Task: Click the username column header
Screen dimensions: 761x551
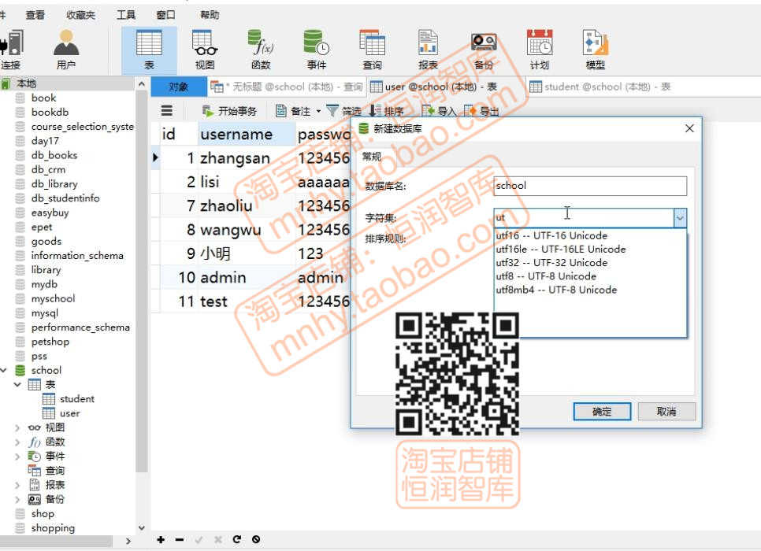Action: click(x=247, y=134)
